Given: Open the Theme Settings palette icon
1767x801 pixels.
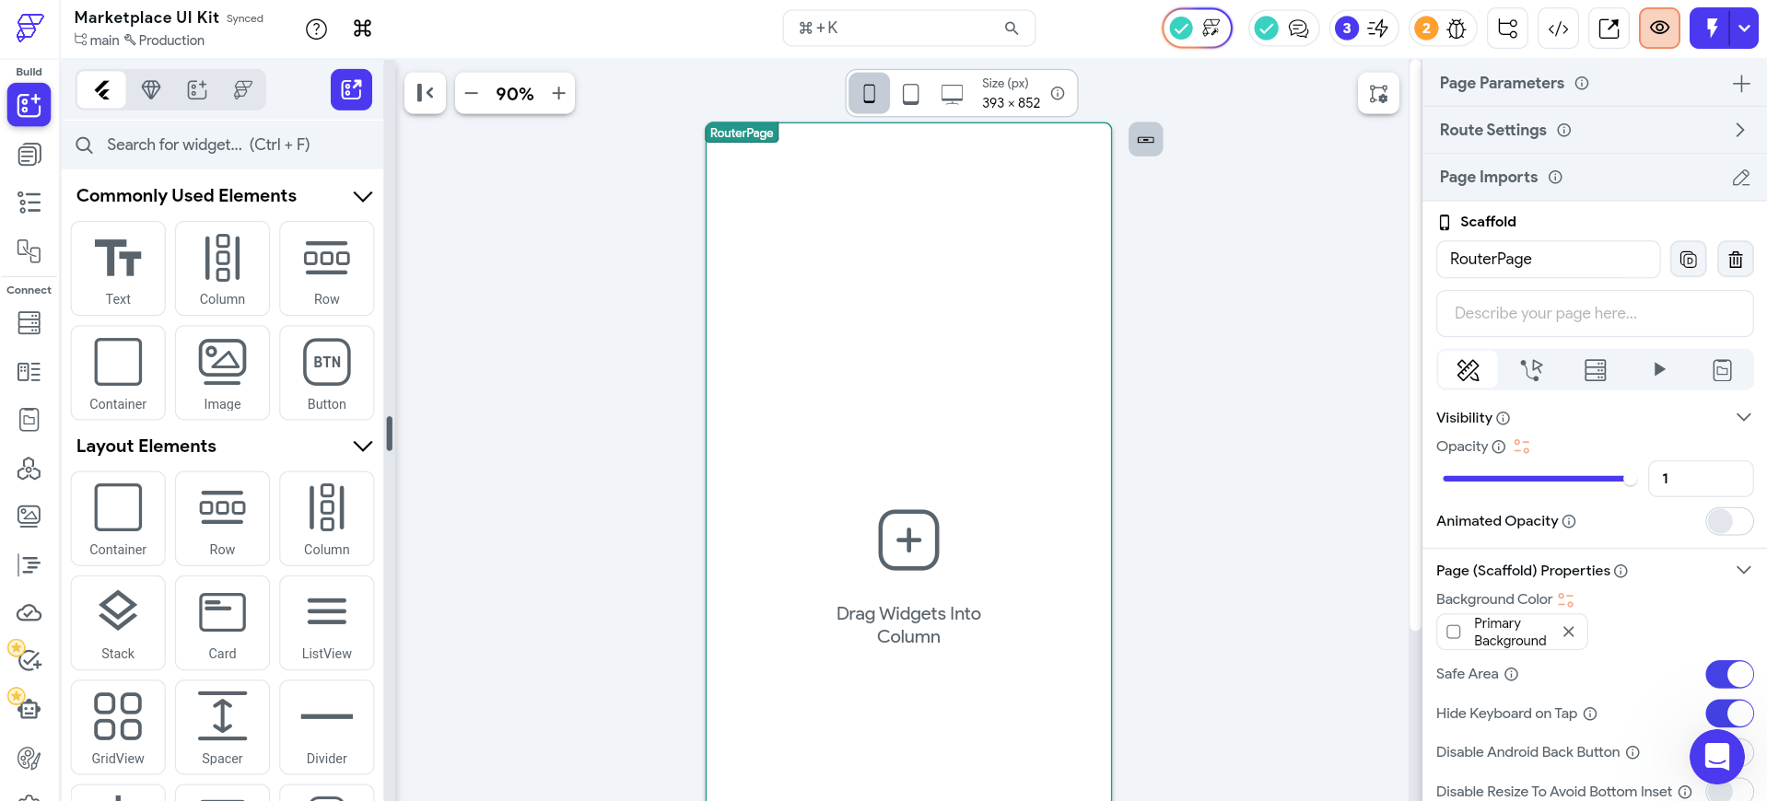Looking at the screenshot, I should [29, 758].
